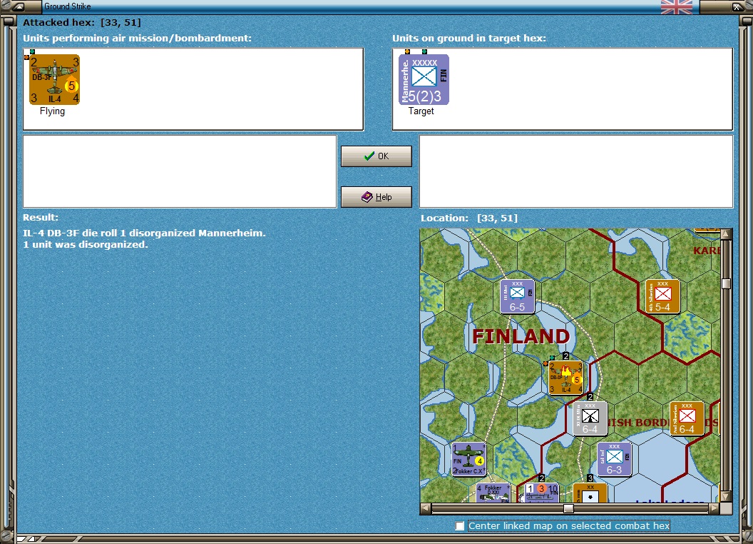Click the map's horizontal scrollbar left arrow
The width and height of the screenshot is (753, 544).
(426, 508)
